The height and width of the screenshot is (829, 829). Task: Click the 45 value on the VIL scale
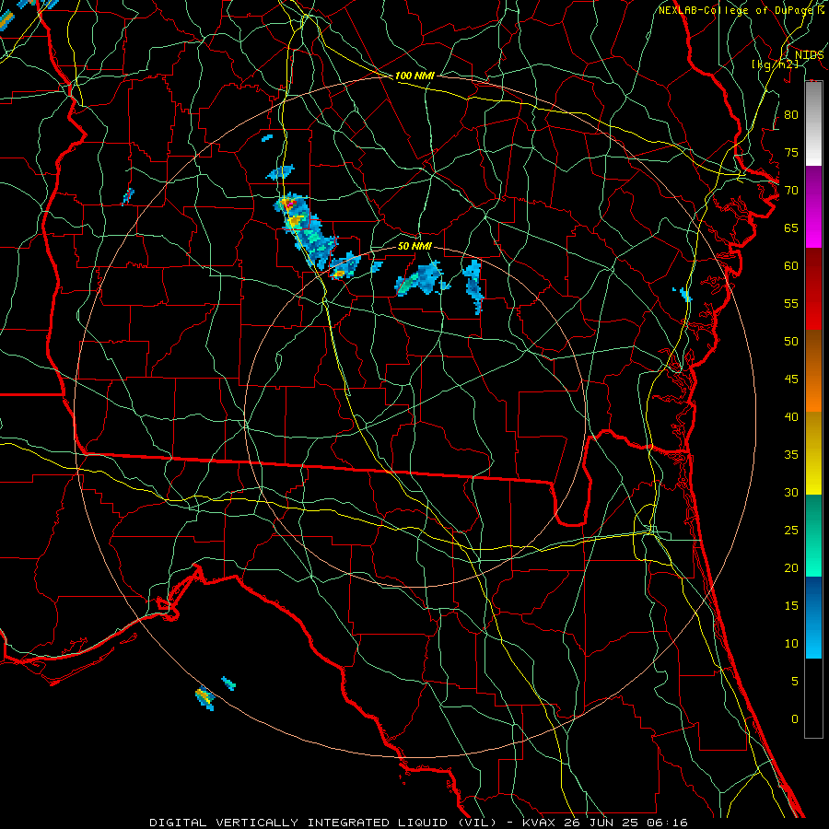(791, 379)
